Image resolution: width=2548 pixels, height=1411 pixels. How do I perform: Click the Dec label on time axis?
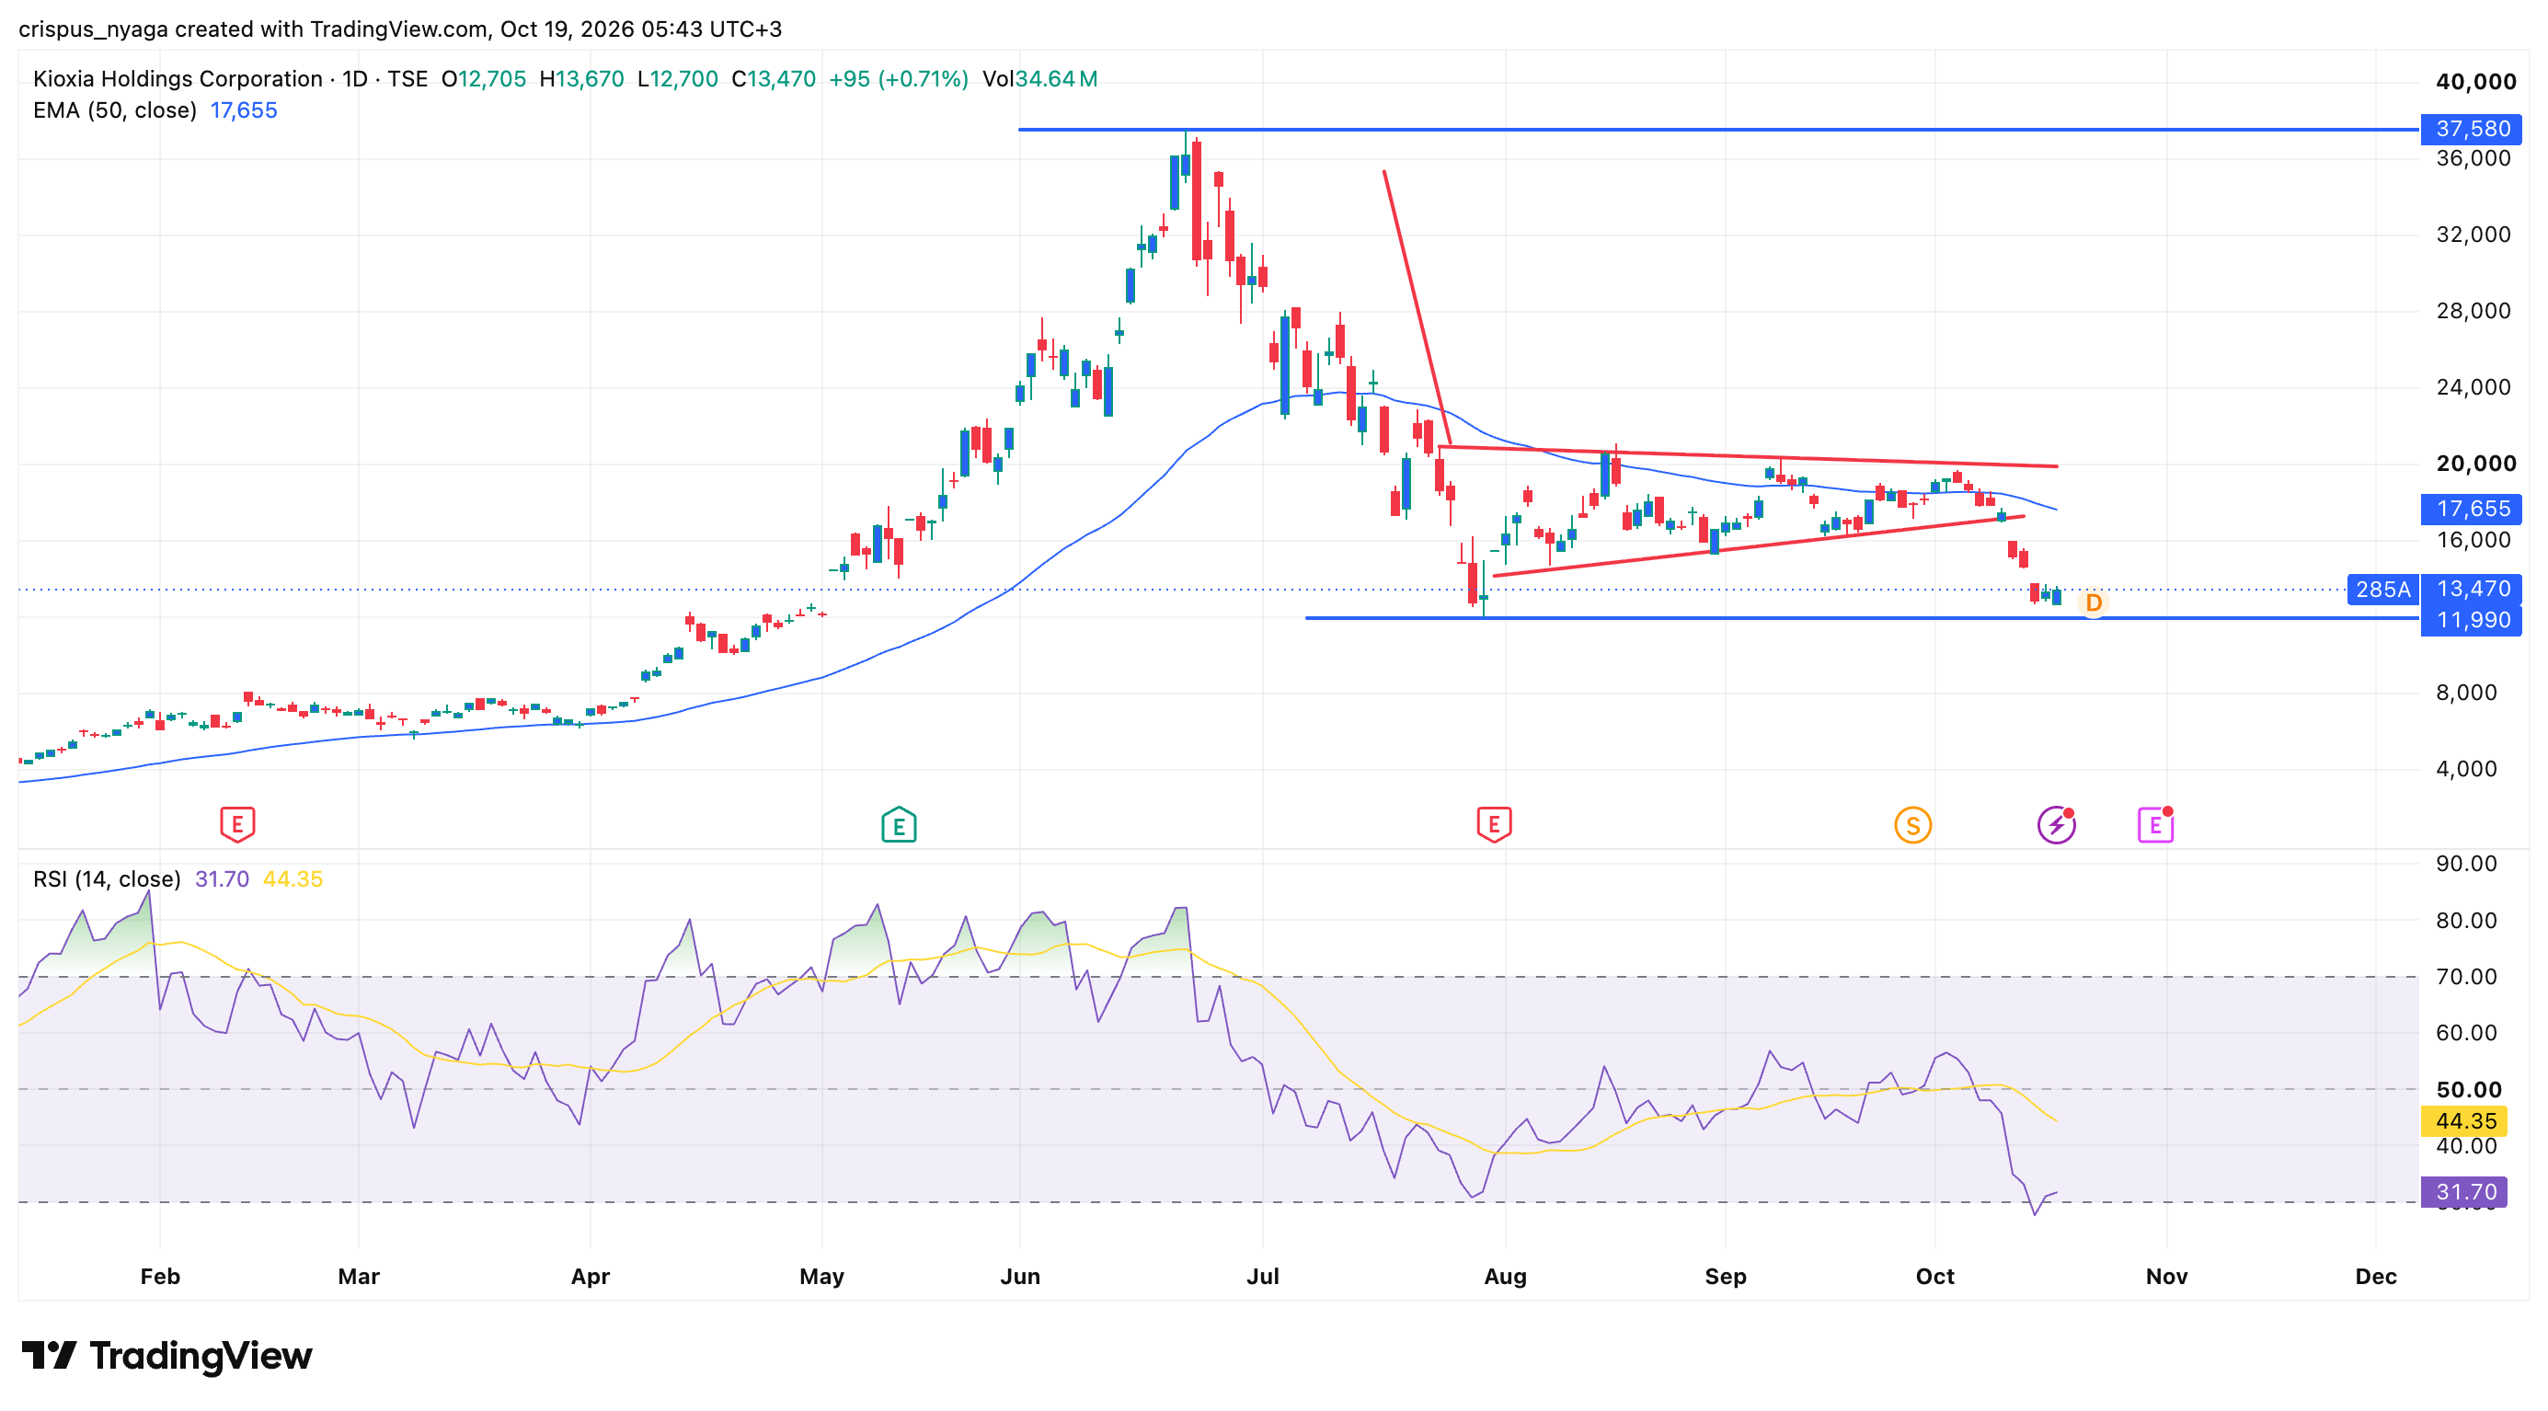(x=2376, y=1276)
